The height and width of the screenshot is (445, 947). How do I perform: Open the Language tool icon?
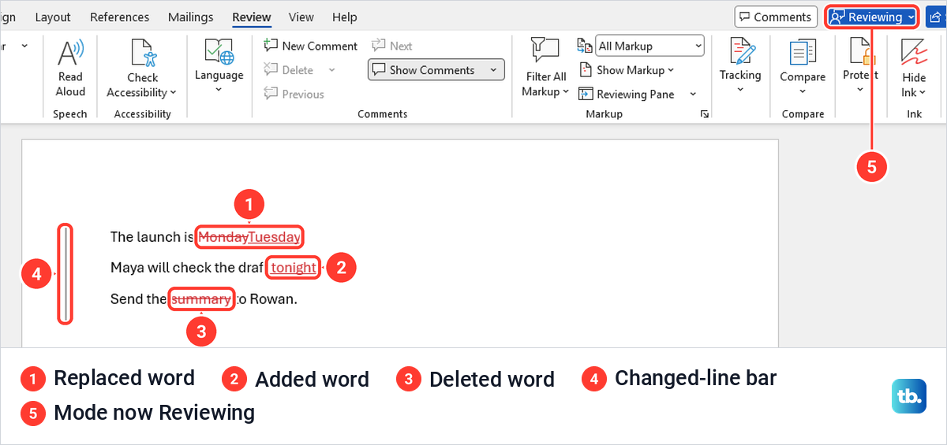(x=219, y=52)
